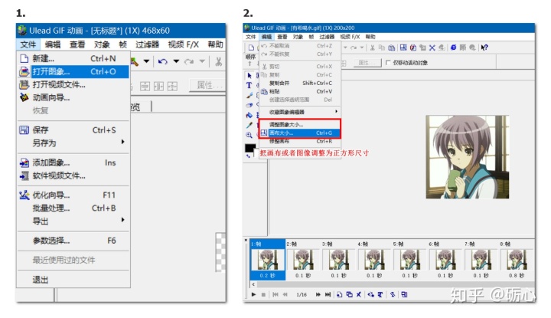Open the undo history dropdown in window 1
551x318 pixels.
coord(176,62)
